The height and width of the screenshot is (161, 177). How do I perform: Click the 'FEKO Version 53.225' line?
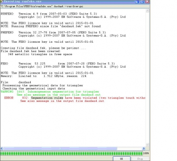tap(58, 64)
